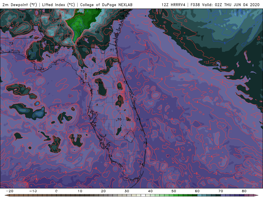Click the -10 label on the color scale
Screen dimensions: 263x197
(x=33, y=191)
